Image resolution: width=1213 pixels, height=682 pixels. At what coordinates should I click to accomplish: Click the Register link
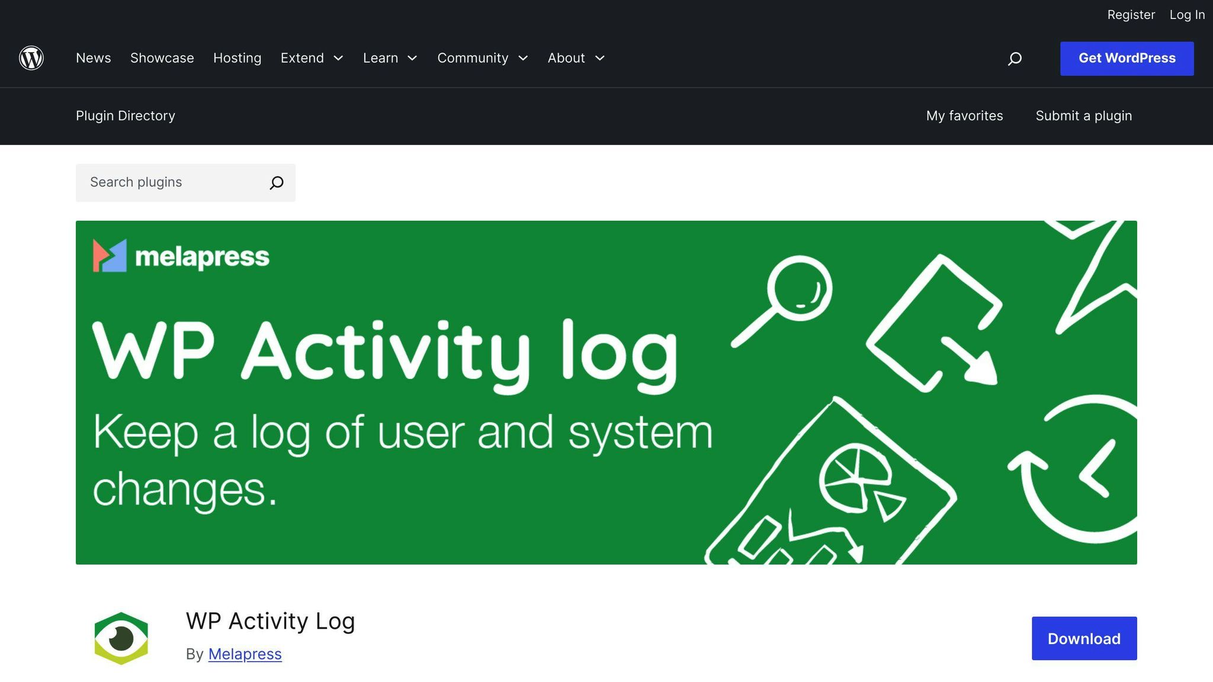1131,15
